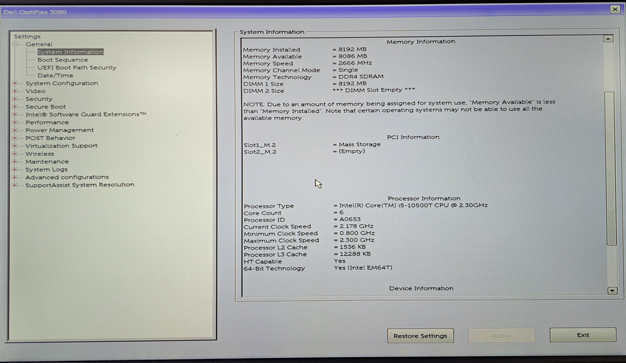Screen dimensions: 626x363
Task: Select System Information in the tree
Action: (70, 52)
